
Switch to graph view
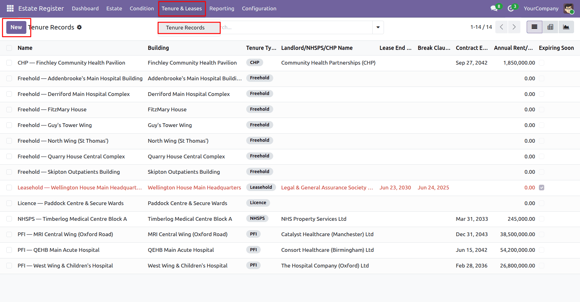click(566, 27)
